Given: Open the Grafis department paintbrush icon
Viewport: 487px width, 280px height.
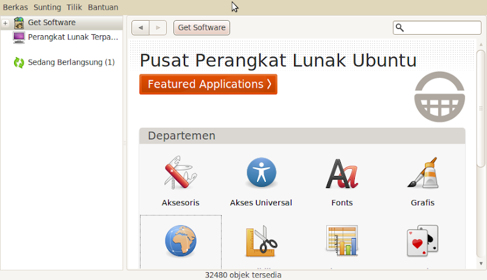Looking at the screenshot, I should click(x=422, y=173).
